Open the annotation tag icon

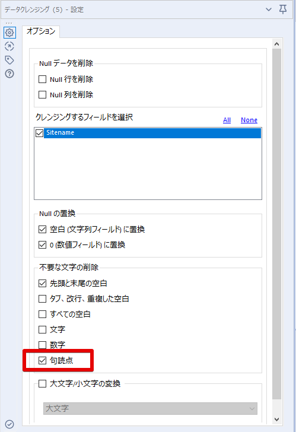click(x=9, y=60)
